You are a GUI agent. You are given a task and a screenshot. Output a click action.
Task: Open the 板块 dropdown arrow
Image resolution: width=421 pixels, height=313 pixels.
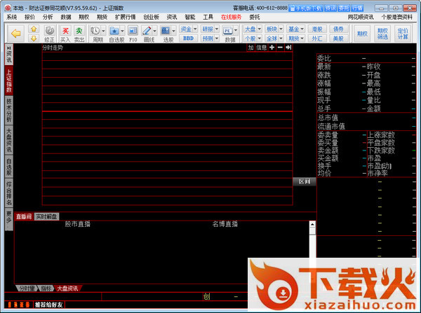[x=281, y=29]
